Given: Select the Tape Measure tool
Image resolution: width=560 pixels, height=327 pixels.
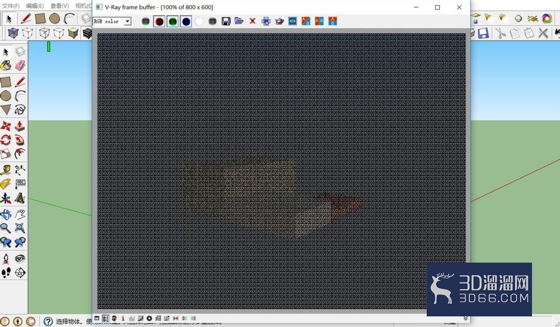Looking at the screenshot, I should click(x=6, y=170).
